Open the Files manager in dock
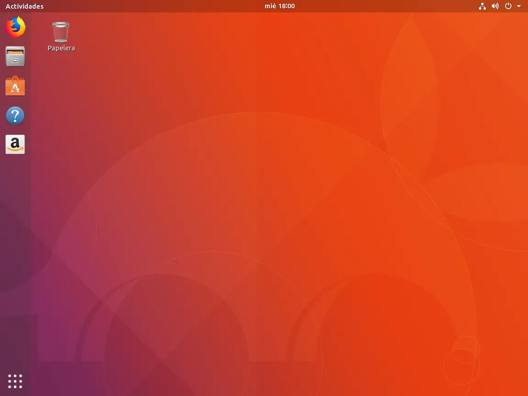This screenshot has height=396, width=528. coord(15,56)
